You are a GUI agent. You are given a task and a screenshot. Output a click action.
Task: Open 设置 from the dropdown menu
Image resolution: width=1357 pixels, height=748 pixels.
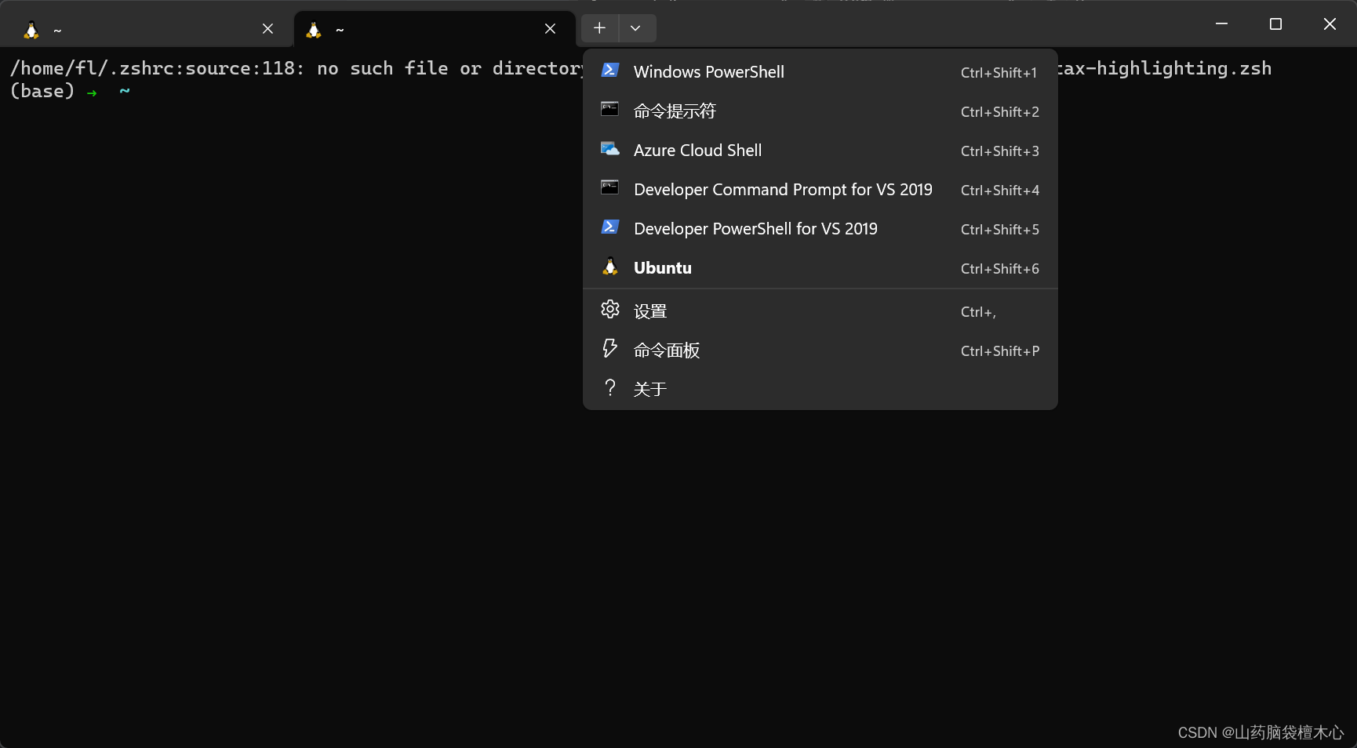point(820,311)
